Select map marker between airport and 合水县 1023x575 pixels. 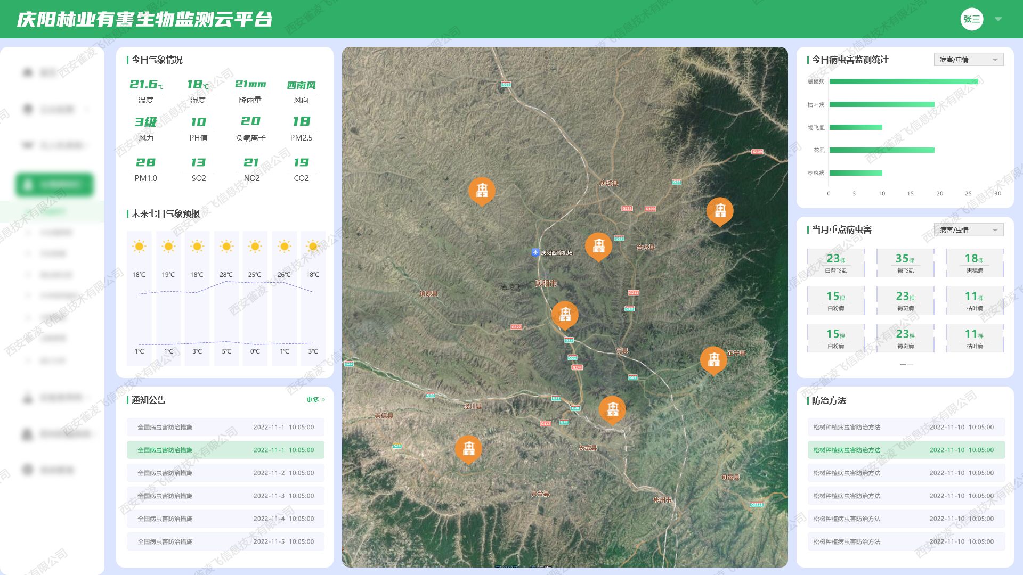pyautogui.click(x=598, y=245)
